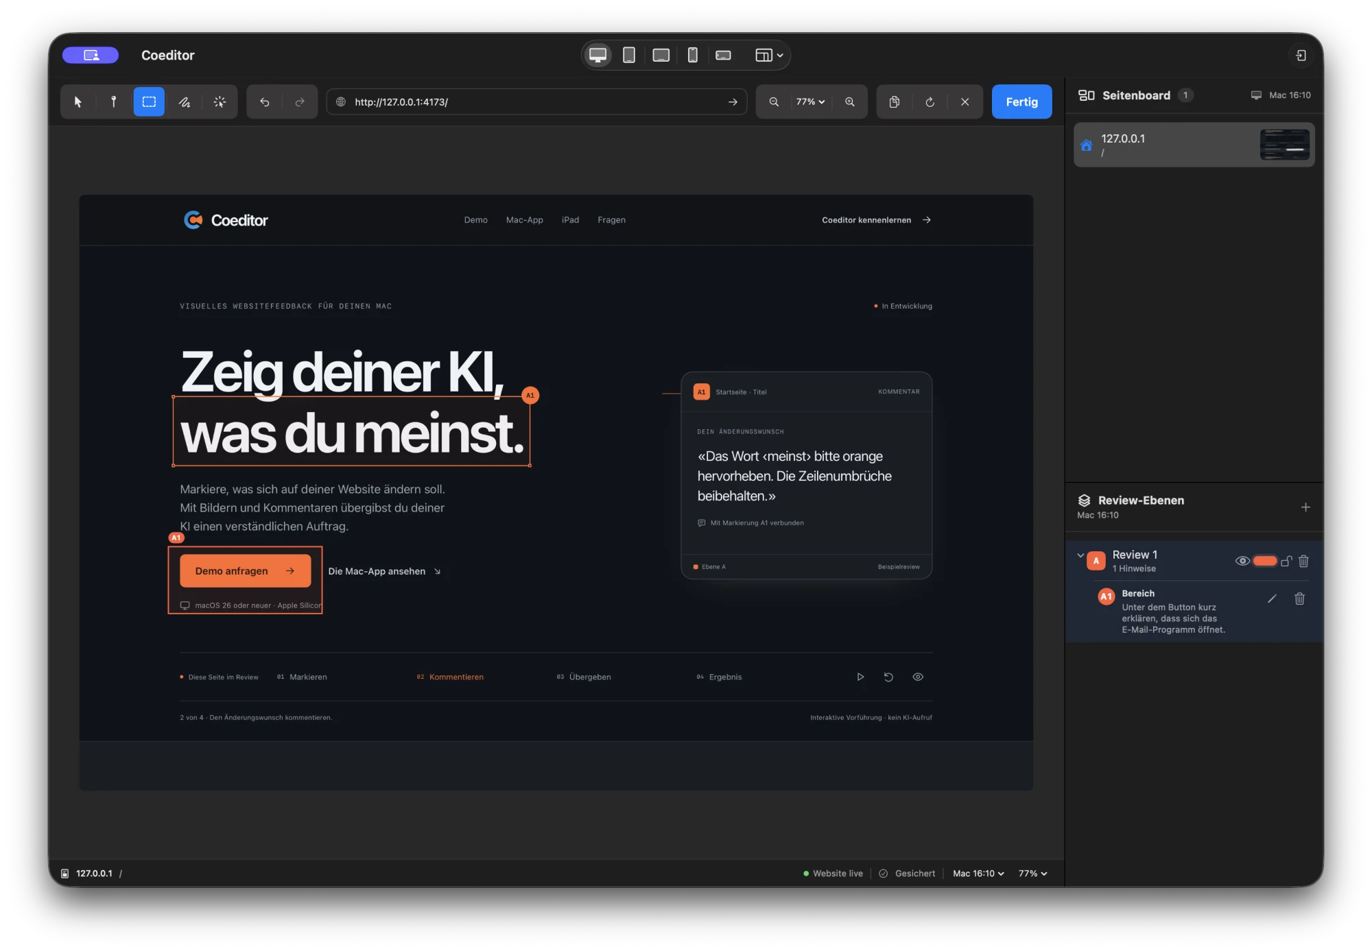Click the orange color swatch of Review 1
Image resolution: width=1372 pixels, height=951 pixels.
[1265, 561]
